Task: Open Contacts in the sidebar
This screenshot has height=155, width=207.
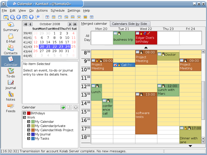Action: coord(11,50)
